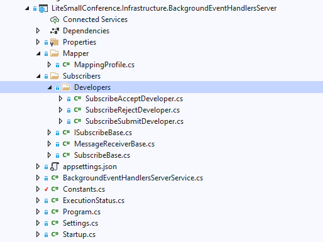The height and width of the screenshot is (242, 323).
Task: Expand ExecutionStatus.cs node
Action: [38, 201]
